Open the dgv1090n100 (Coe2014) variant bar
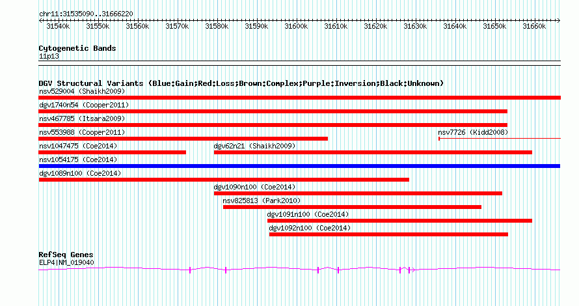579x306 pixels. coord(358,193)
